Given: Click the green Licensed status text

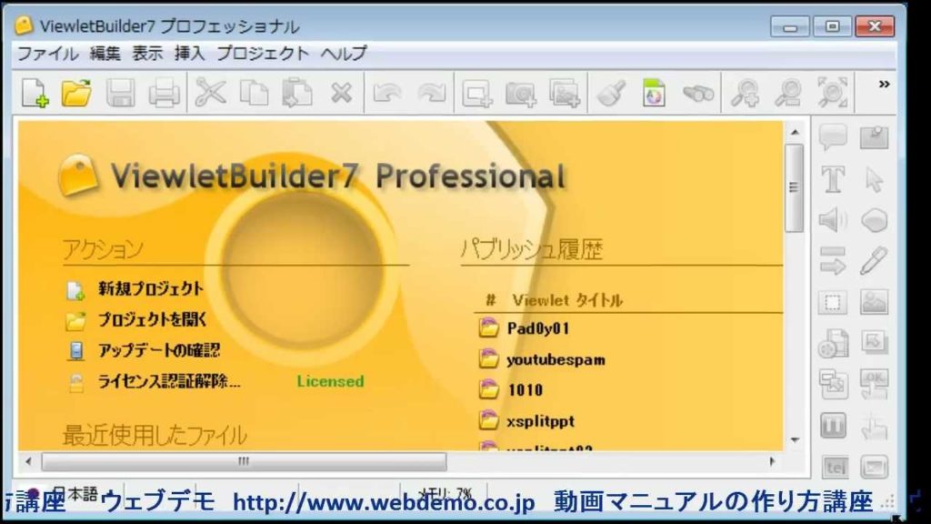Looking at the screenshot, I should pos(331,381).
